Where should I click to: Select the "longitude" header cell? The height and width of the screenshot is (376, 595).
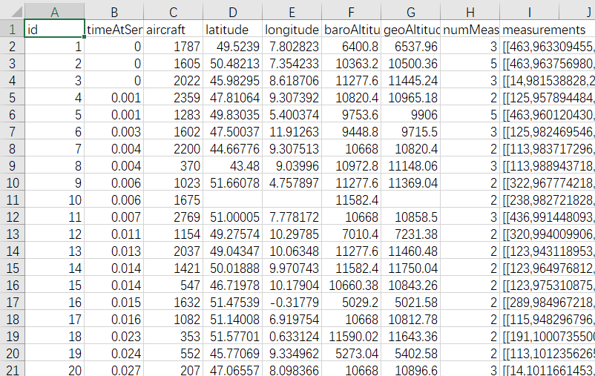click(x=292, y=29)
